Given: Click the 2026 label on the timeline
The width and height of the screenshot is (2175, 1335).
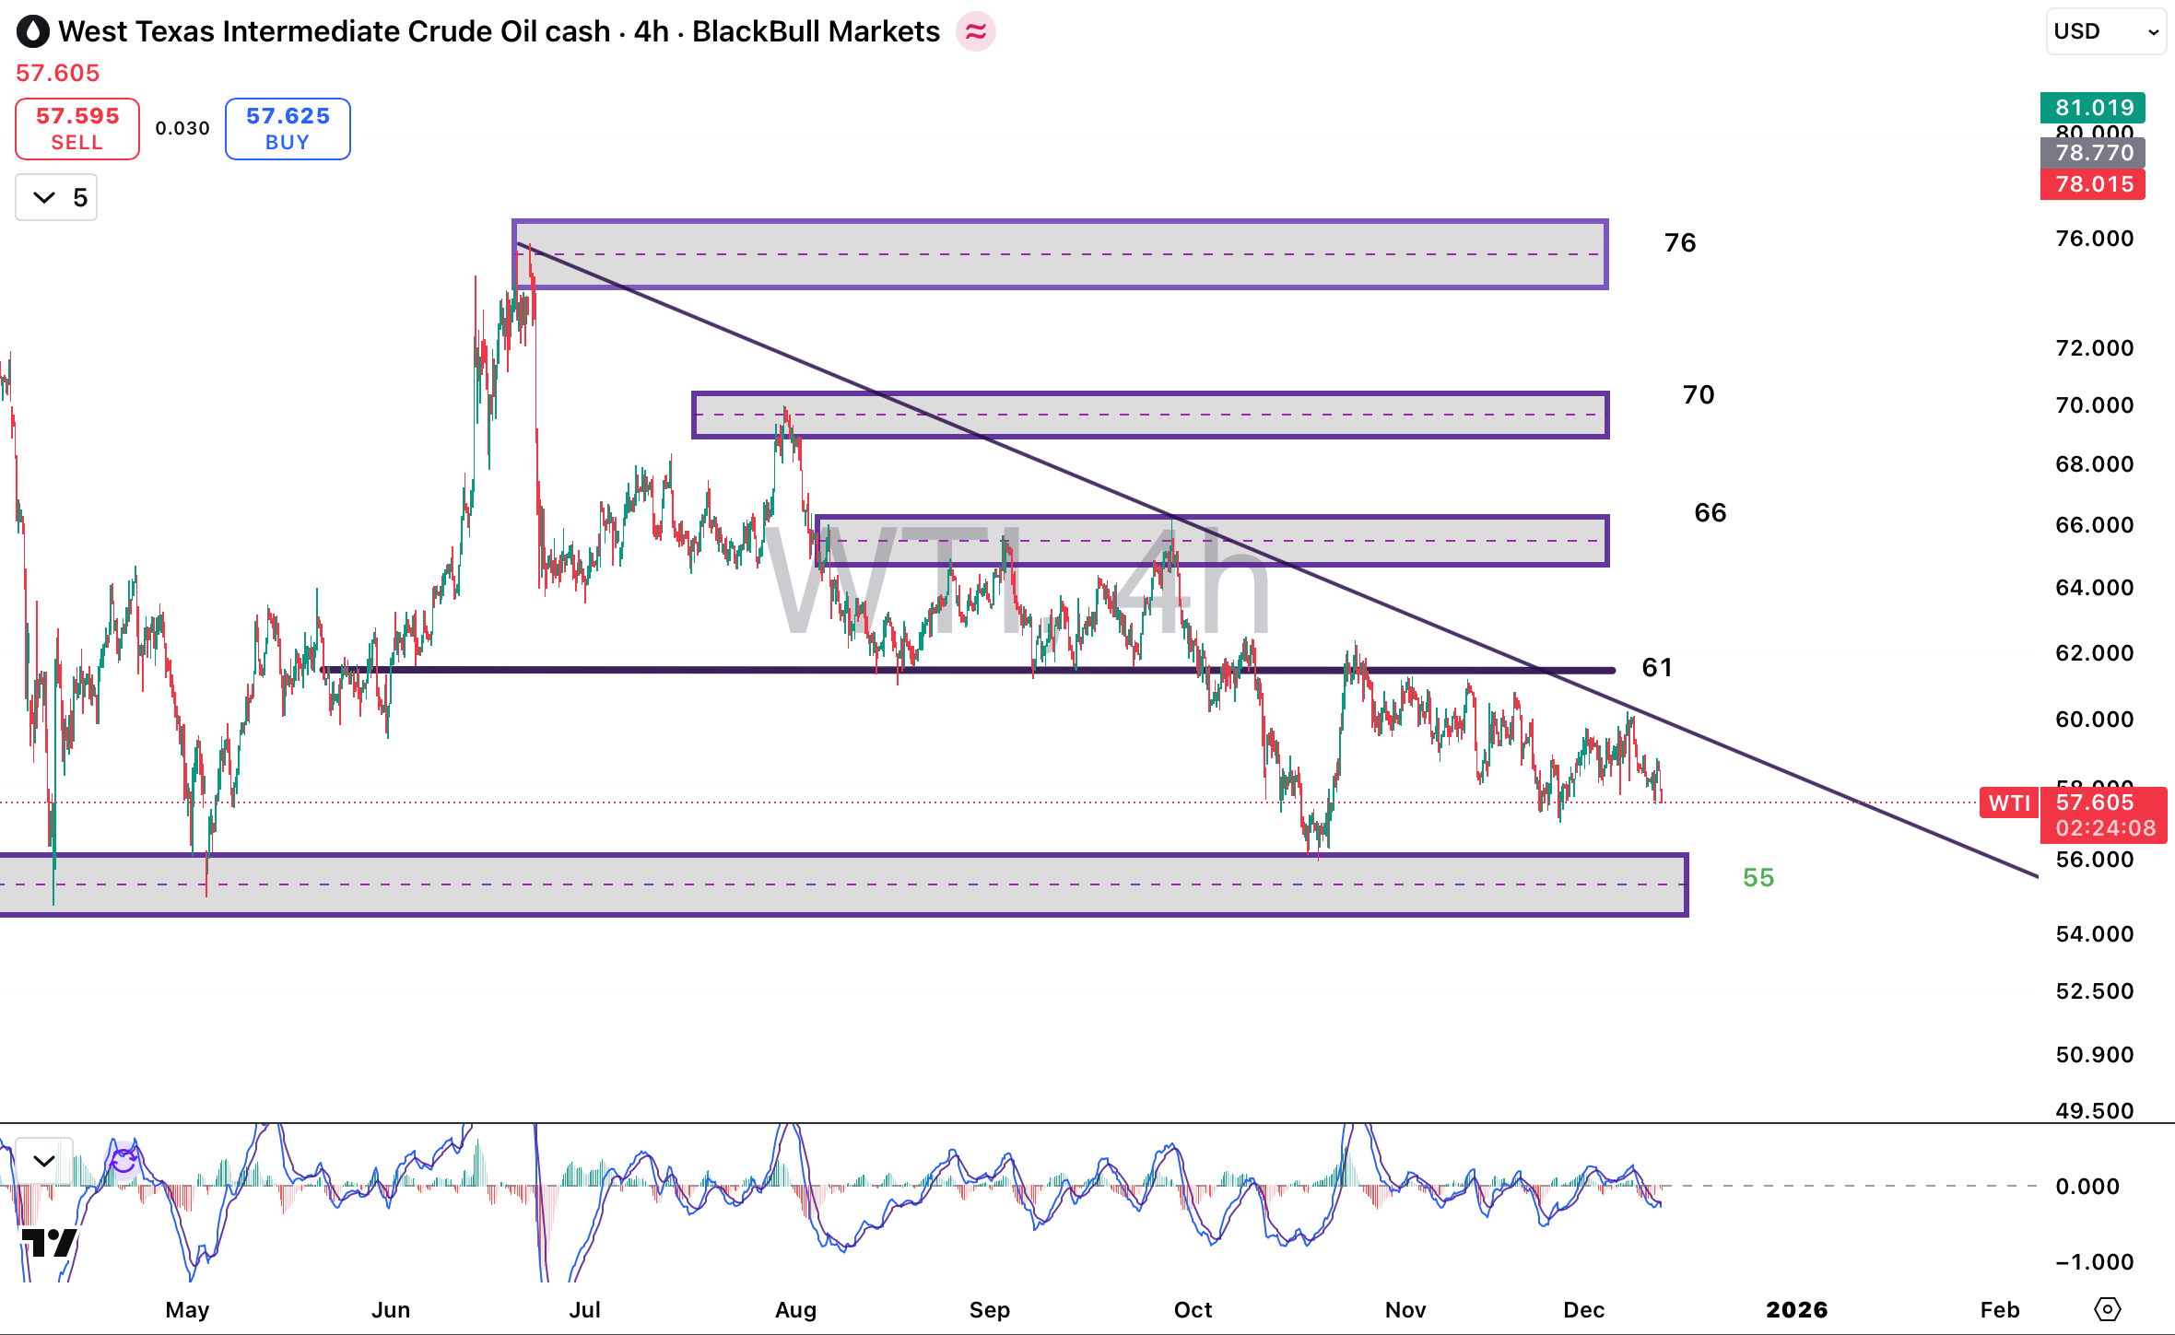Looking at the screenshot, I should 1799,1308.
